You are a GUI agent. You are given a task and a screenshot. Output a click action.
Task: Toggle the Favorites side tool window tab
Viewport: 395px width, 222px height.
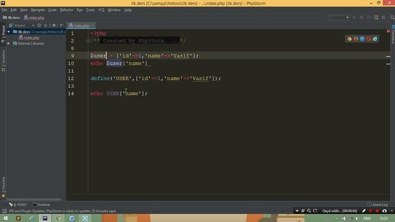pyautogui.click(x=3, y=187)
